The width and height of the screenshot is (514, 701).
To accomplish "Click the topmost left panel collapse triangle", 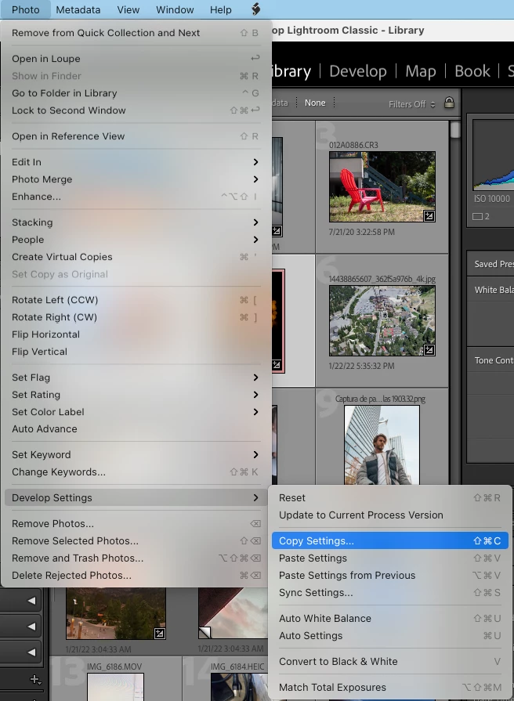I will click(31, 601).
